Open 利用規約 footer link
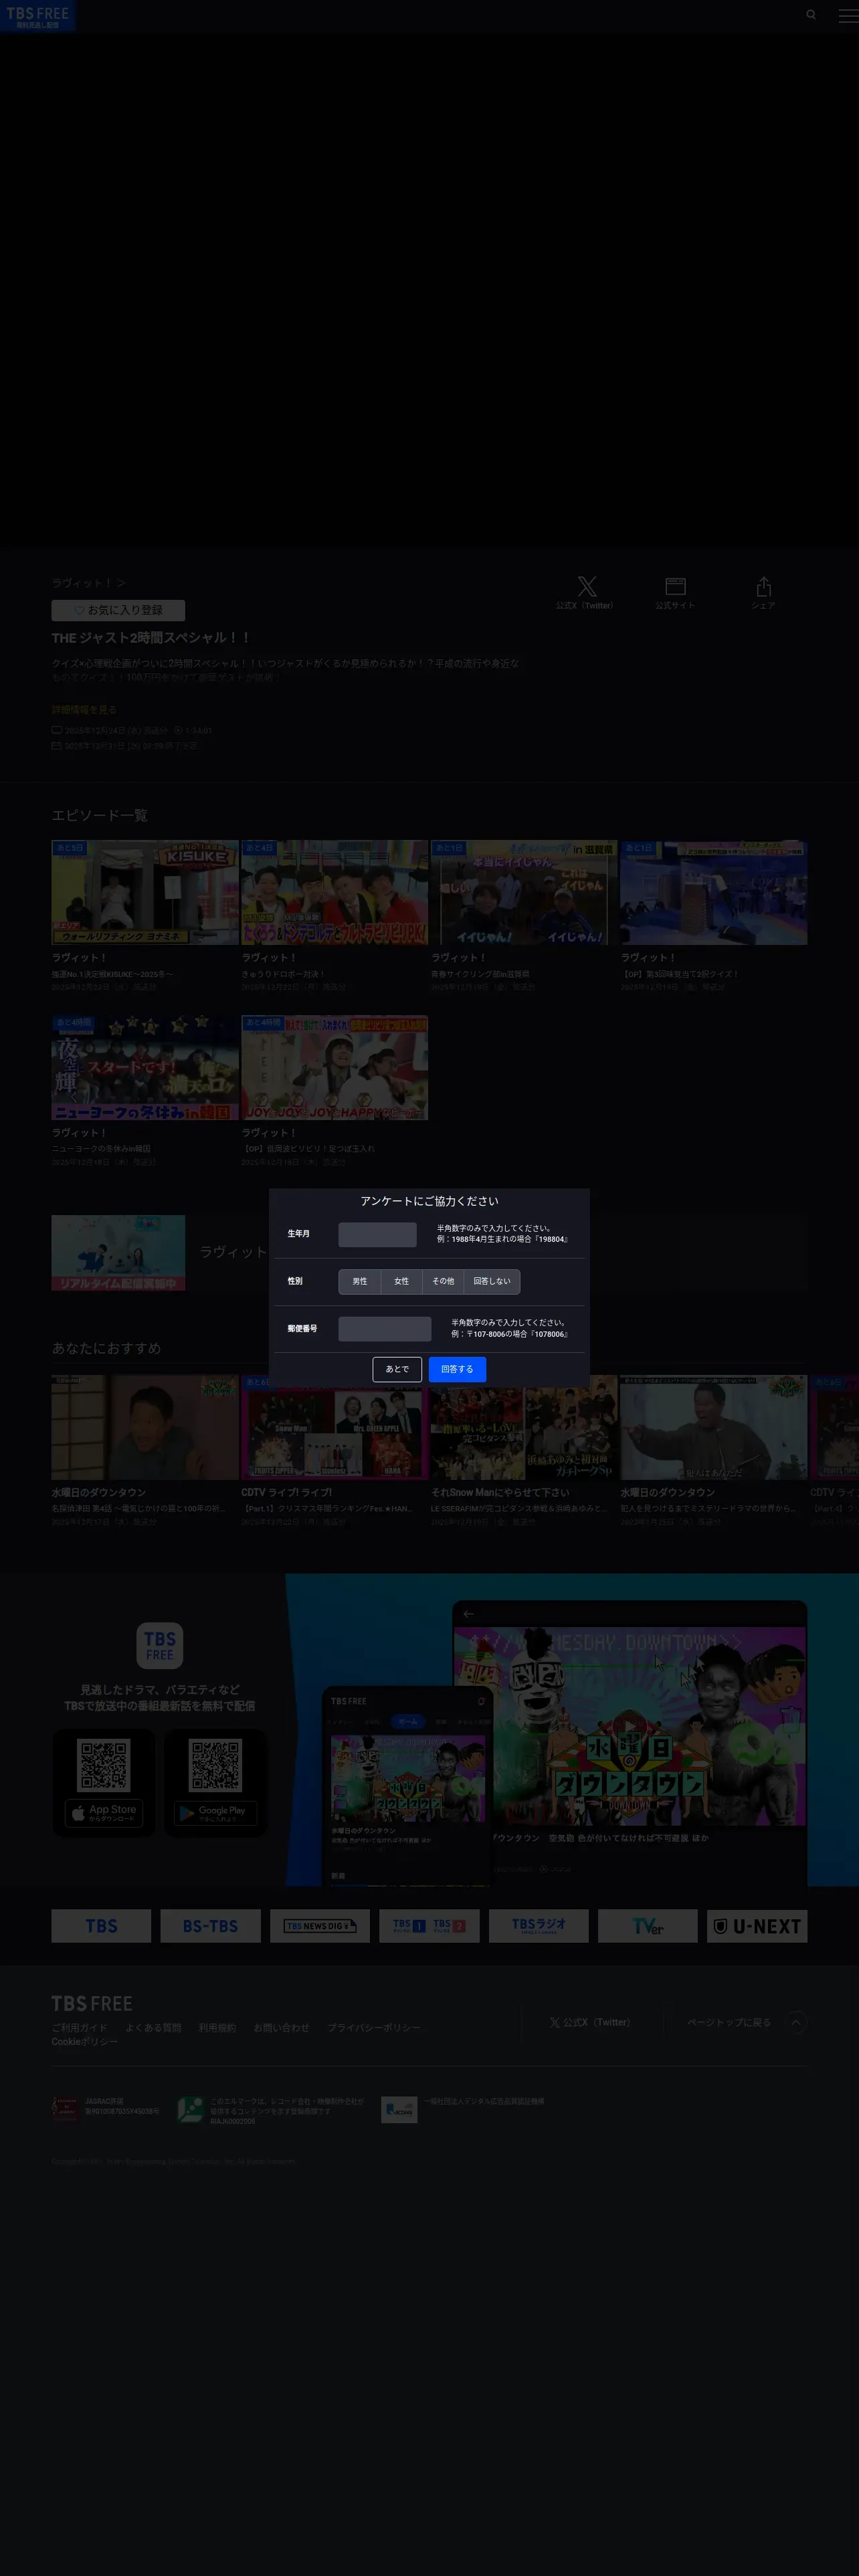 [217, 2028]
